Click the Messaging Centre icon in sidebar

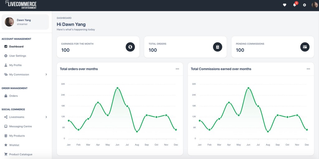[6, 127]
